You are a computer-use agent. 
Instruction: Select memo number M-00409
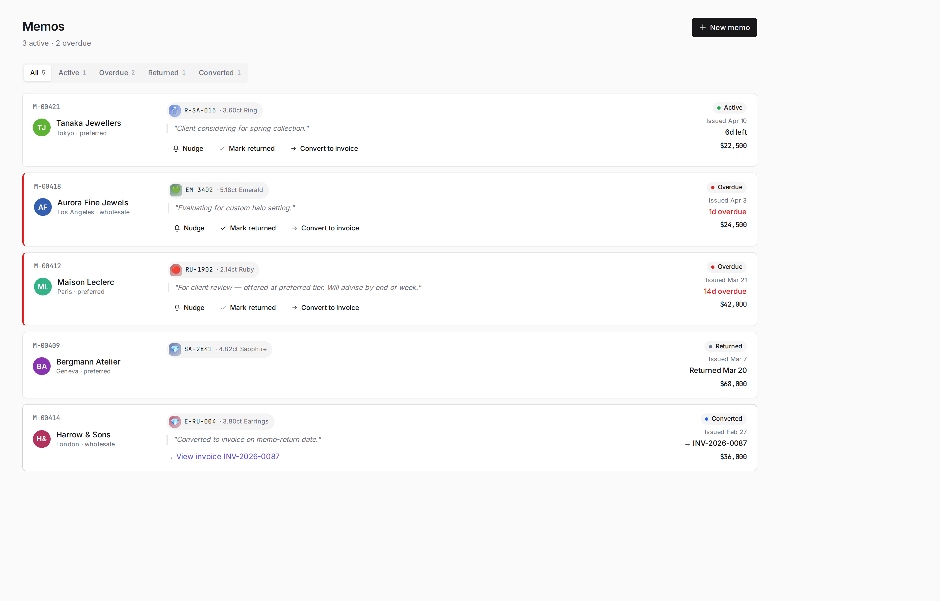(46, 346)
